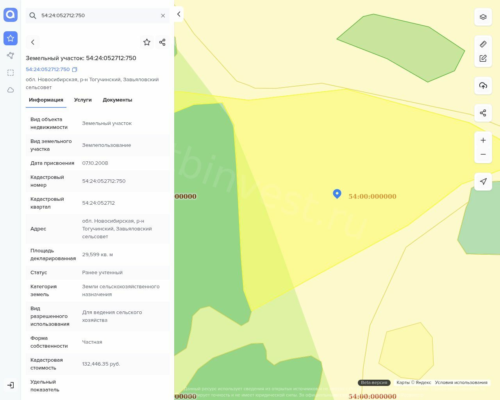Image resolution: width=500 pixels, height=400 pixels.
Task: Open the Условия использования link
Action: point(461,382)
